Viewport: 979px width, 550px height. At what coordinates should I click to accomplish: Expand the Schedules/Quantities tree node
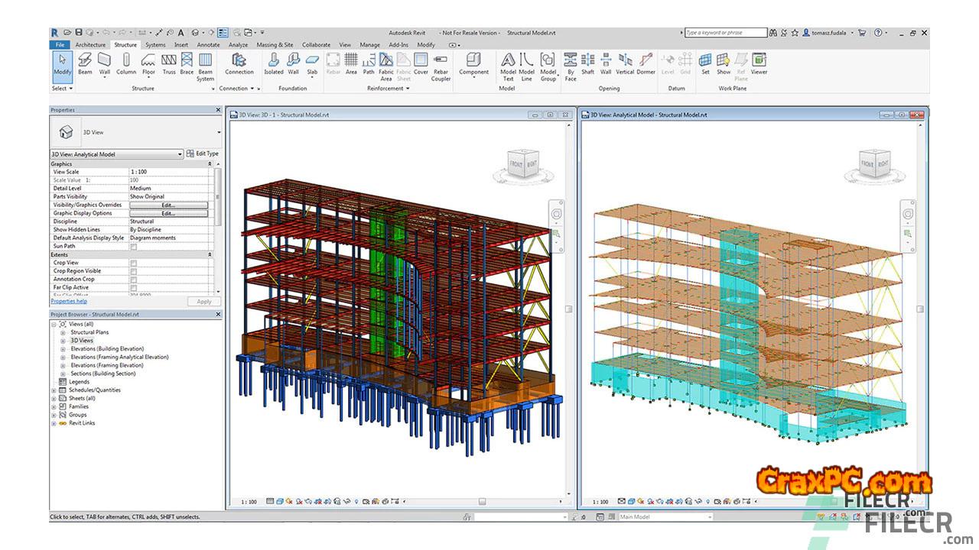(54, 390)
